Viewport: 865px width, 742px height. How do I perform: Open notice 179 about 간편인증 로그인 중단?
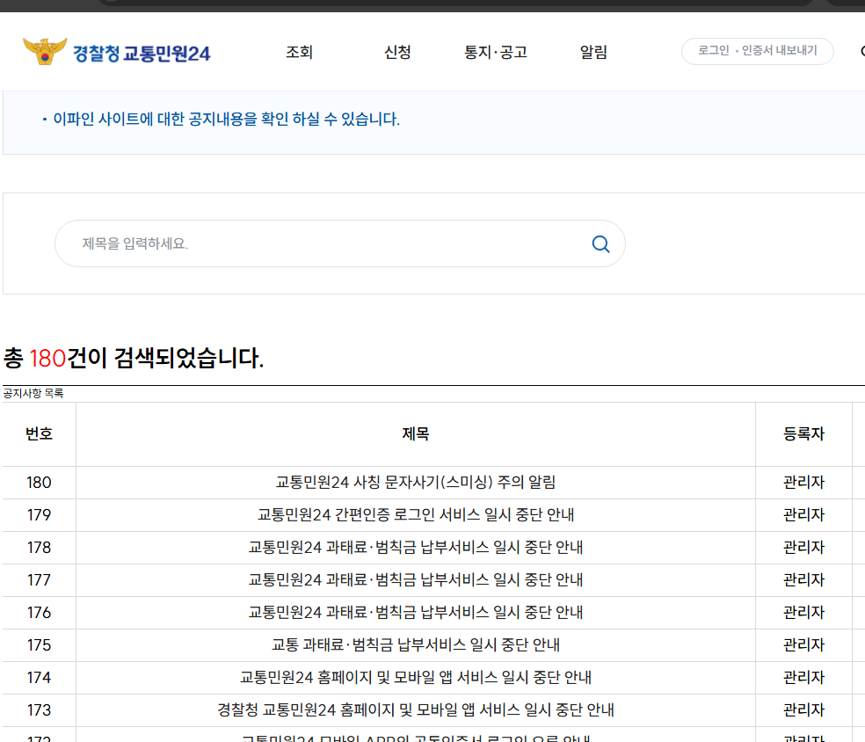pos(415,514)
